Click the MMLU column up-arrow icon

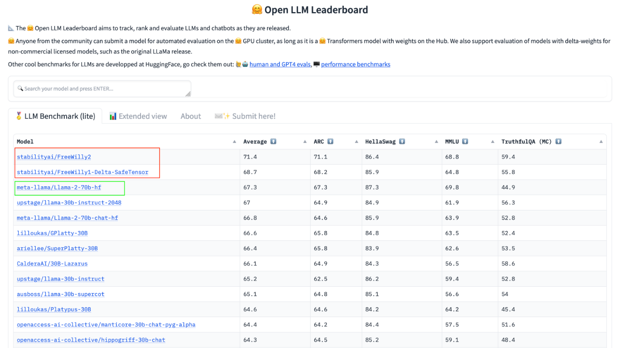[x=465, y=141]
